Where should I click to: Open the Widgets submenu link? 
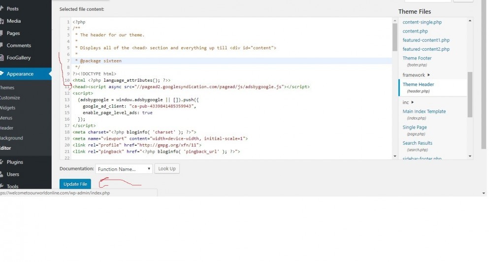point(7,107)
